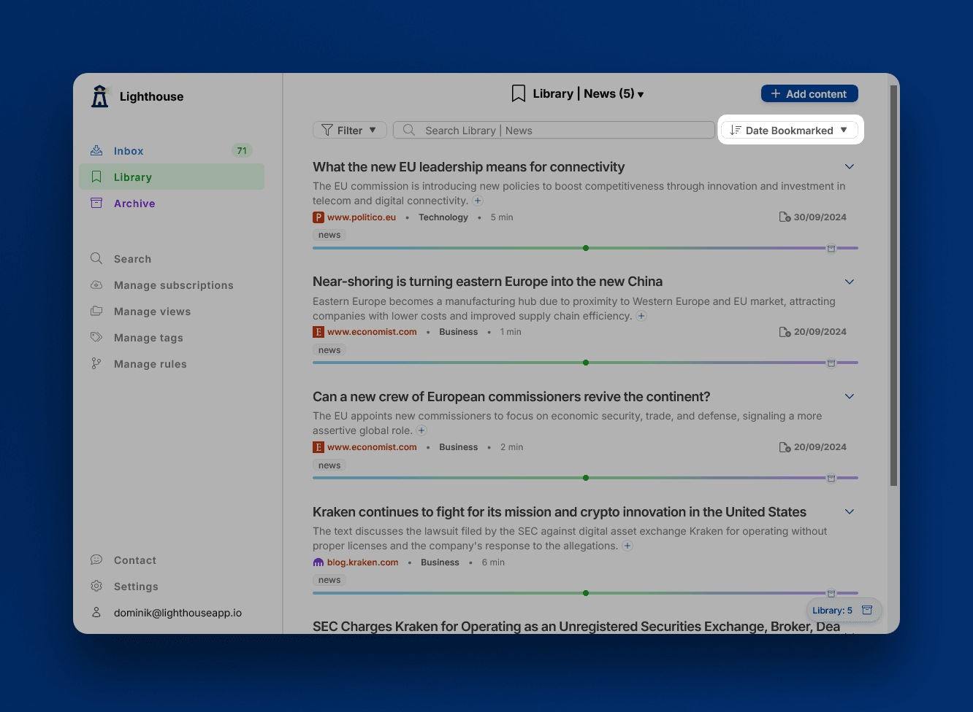Click the Politico favicon icon
The width and height of the screenshot is (973, 712).
318,217
